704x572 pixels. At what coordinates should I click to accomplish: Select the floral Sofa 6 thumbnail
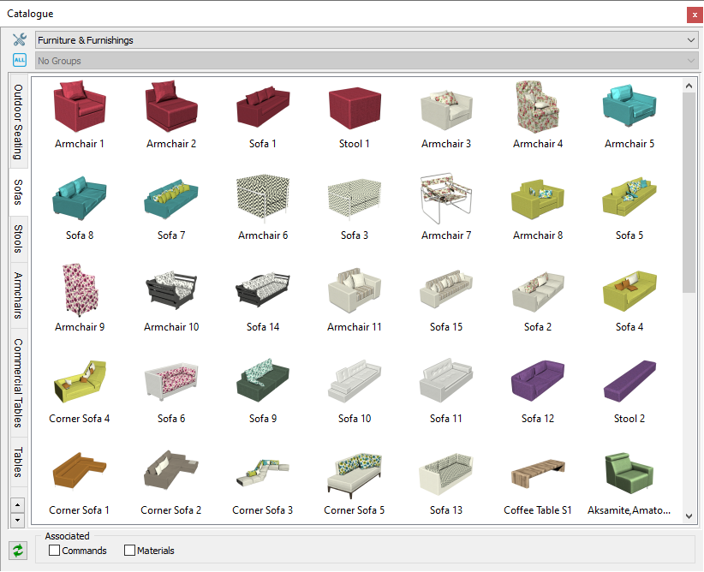171,381
